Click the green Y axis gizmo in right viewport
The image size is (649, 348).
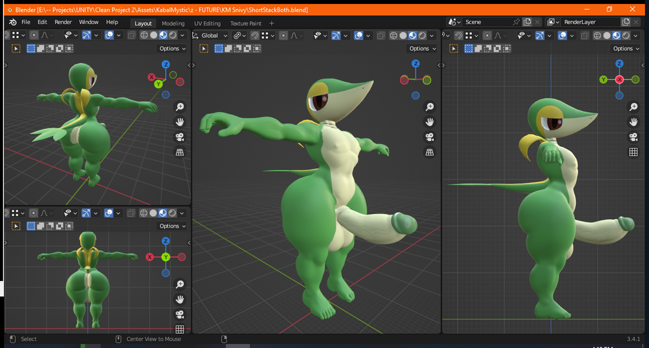click(x=603, y=79)
